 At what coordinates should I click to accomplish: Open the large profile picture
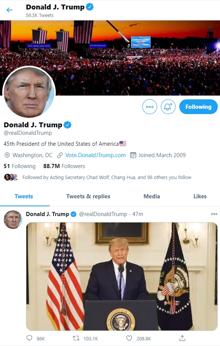(x=29, y=92)
